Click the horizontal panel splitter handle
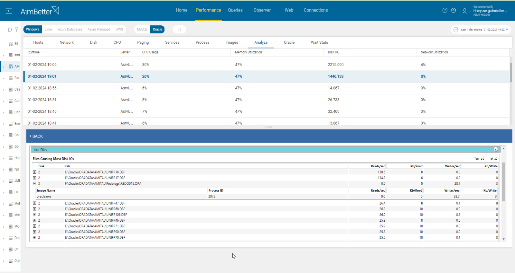The height and width of the screenshot is (273, 515). (x=268, y=127)
